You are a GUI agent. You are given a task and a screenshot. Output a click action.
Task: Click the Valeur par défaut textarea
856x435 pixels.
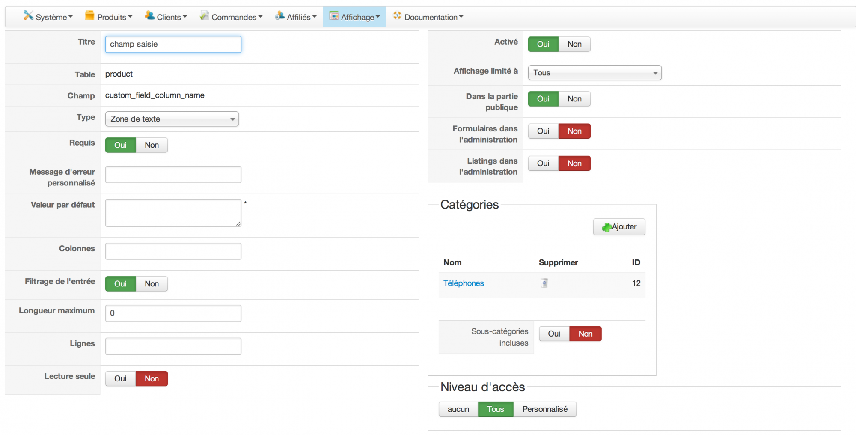[x=173, y=213]
